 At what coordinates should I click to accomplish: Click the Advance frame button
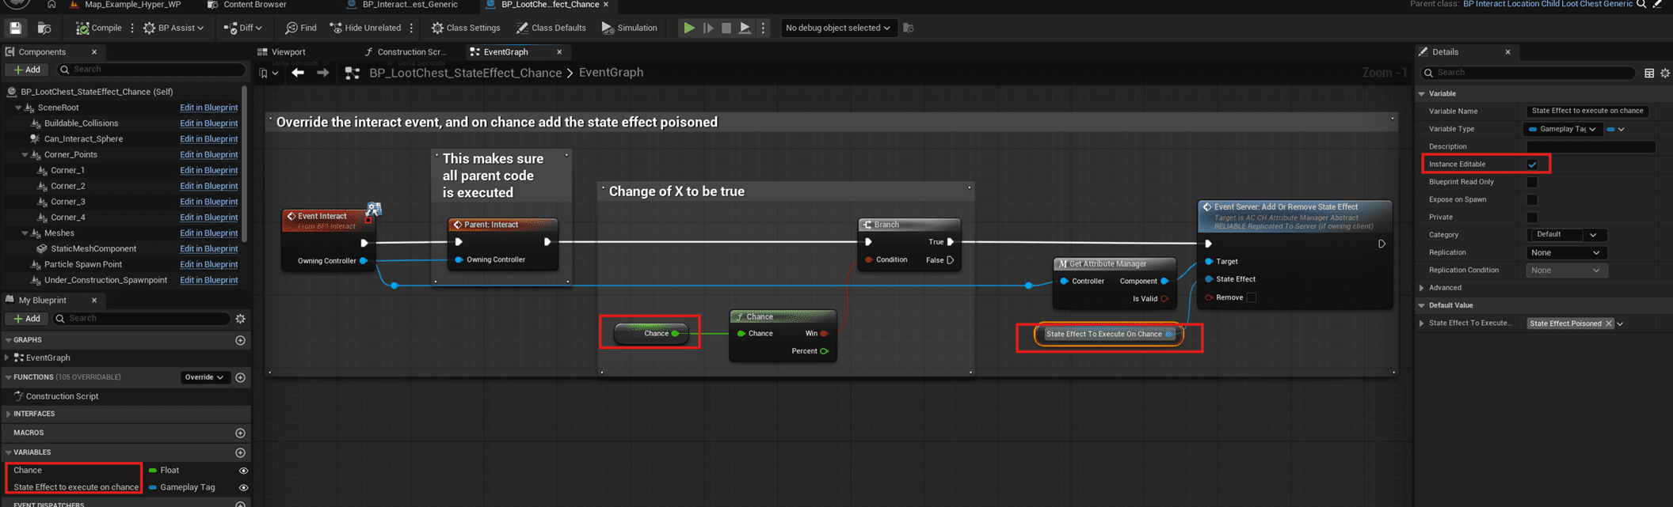(x=708, y=28)
